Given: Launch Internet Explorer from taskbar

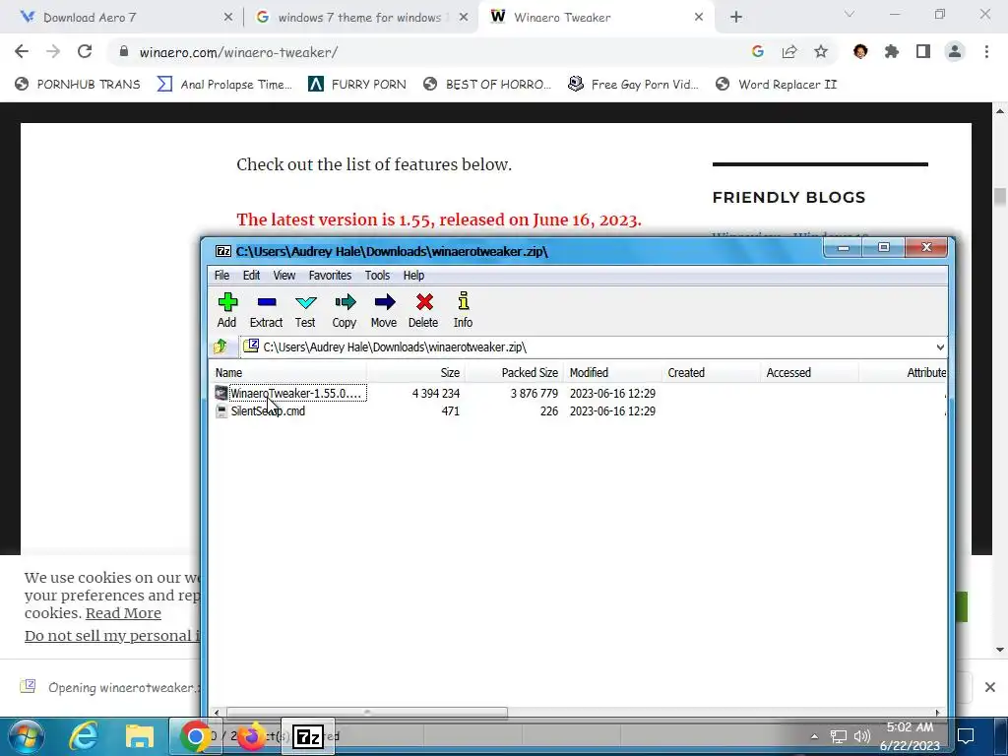Looking at the screenshot, I should [84, 736].
